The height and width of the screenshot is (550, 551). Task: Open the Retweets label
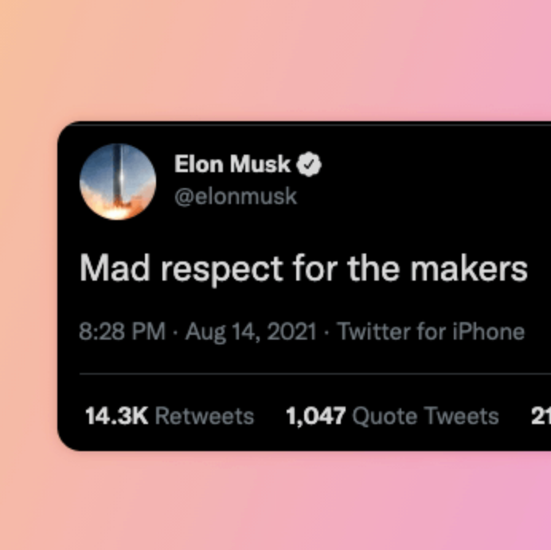(x=204, y=416)
